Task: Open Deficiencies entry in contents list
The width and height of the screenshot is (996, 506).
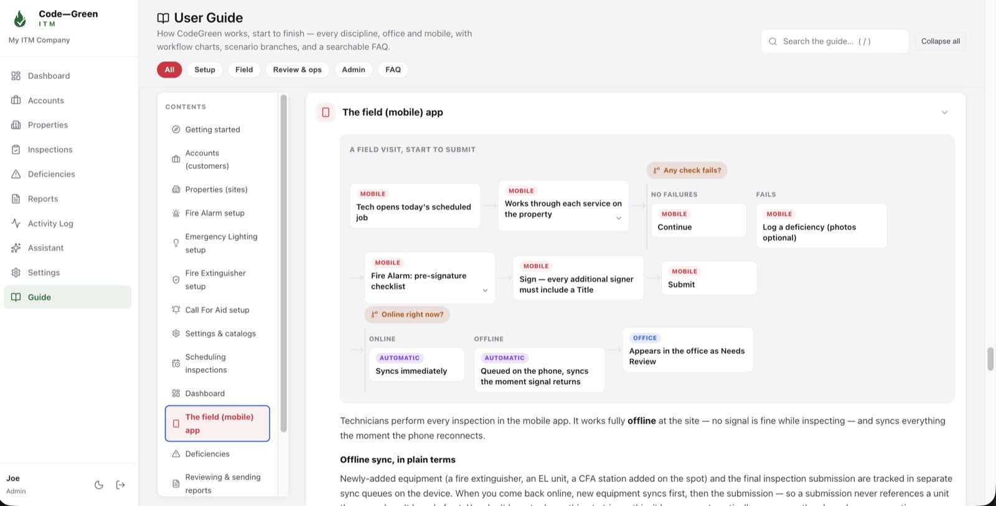Action: (217, 454)
